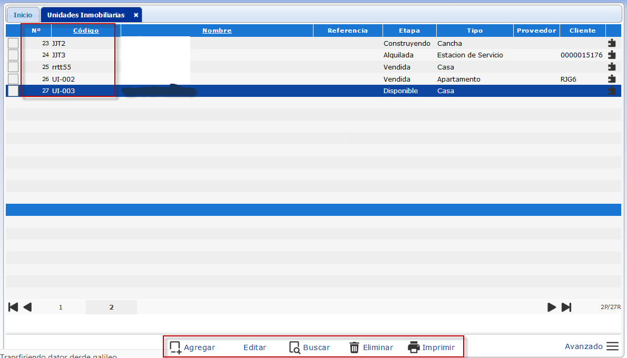
Task: Click the puzzle icon in row UI-003
Action: pyautogui.click(x=612, y=91)
